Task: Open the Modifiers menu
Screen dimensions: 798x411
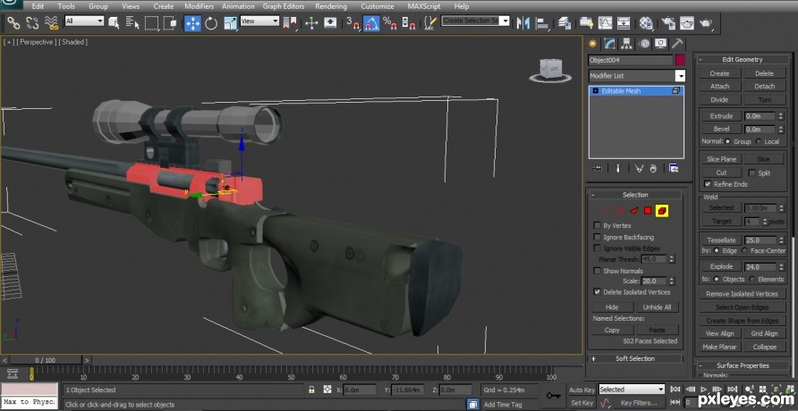Action: pos(199,6)
